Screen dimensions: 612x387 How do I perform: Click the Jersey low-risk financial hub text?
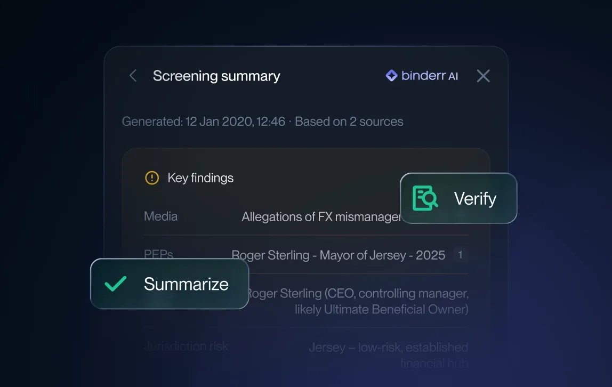[x=388, y=355]
